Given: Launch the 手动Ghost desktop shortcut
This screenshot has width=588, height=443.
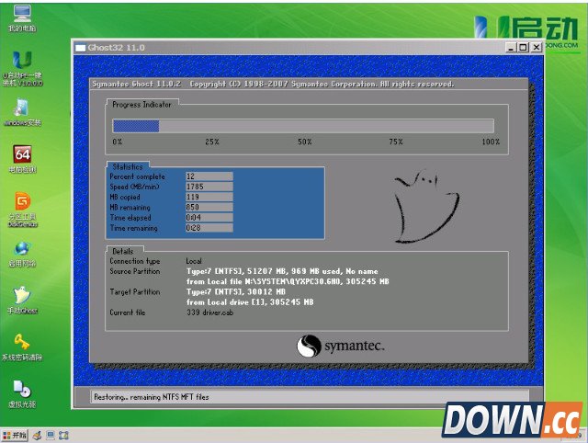Looking at the screenshot, I should [x=22, y=297].
